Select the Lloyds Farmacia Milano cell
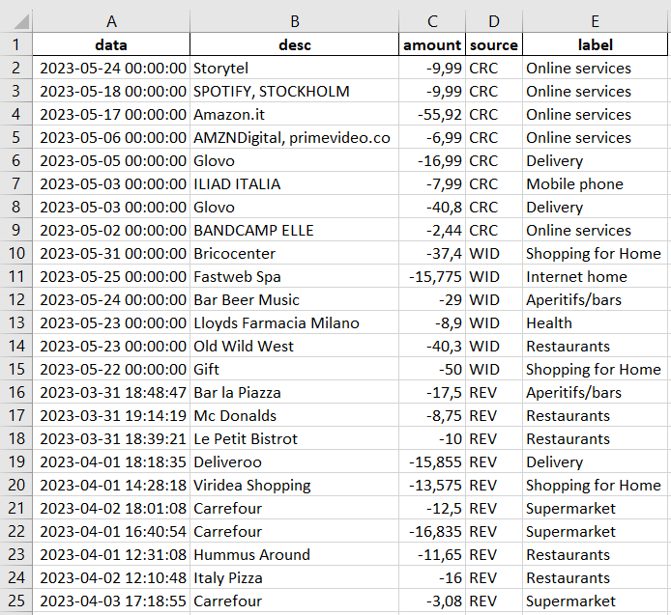Screen dimensions: 671x615 295,322
